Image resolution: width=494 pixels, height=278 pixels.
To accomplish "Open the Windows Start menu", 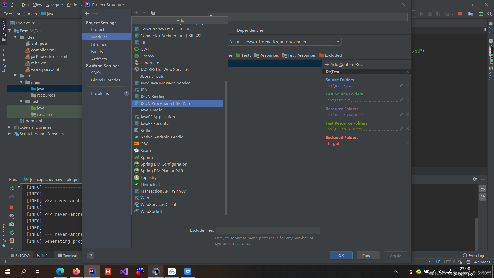I will pyautogui.click(x=8, y=272).
